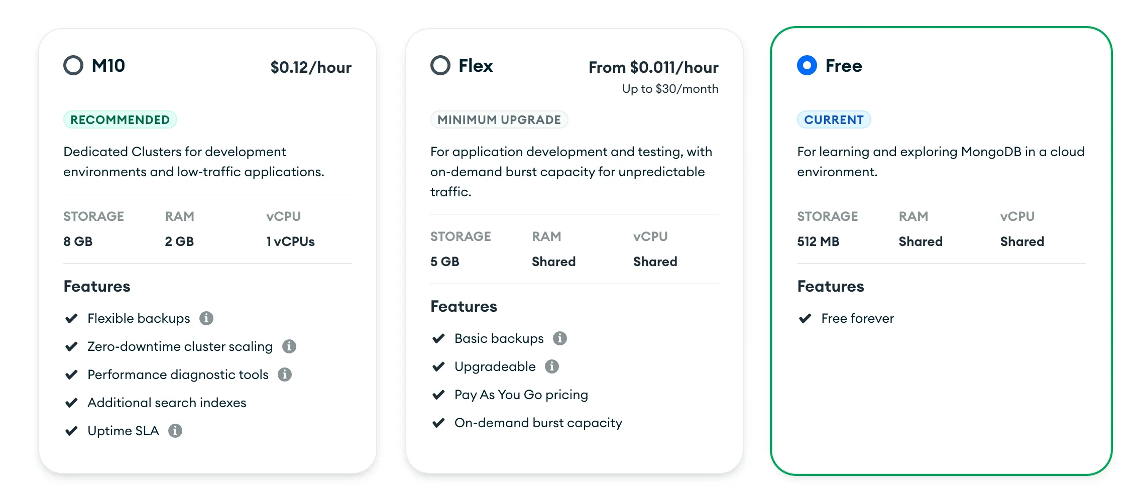Click the Uptime SLA info icon
This screenshot has height=500, width=1141.
tap(175, 431)
